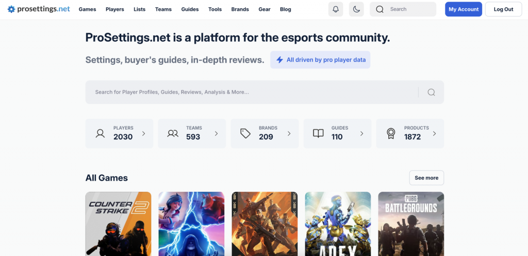Screen dimensions: 528x256
Task: Open the Guides menu
Action: click(x=190, y=9)
